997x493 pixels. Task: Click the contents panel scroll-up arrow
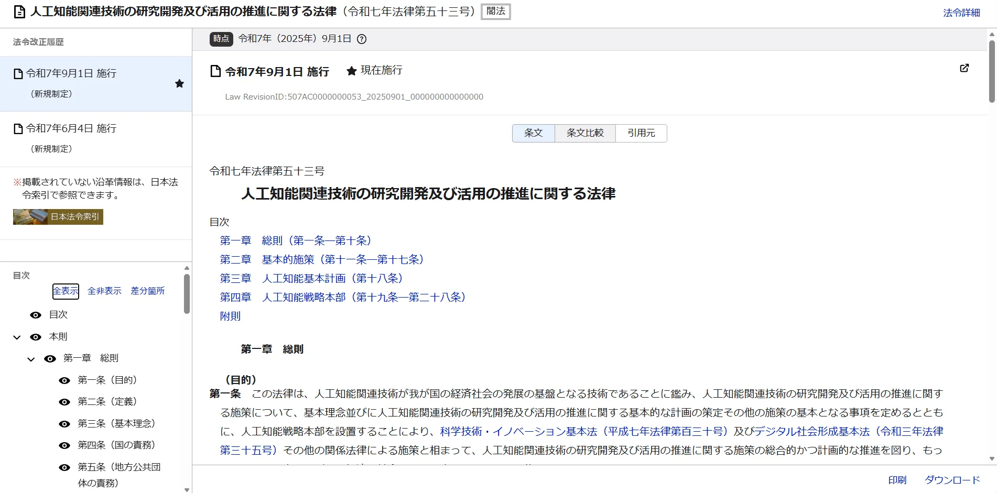[x=187, y=268]
